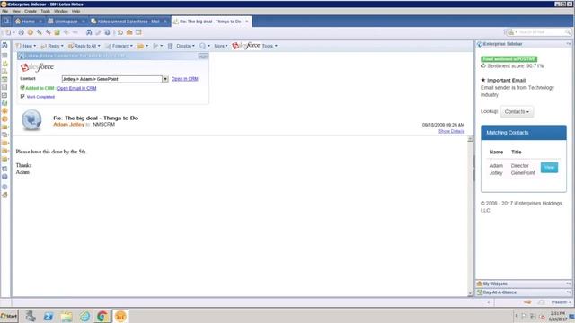
Task: Open the Reply to All dropdown
Action: click(x=84, y=46)
